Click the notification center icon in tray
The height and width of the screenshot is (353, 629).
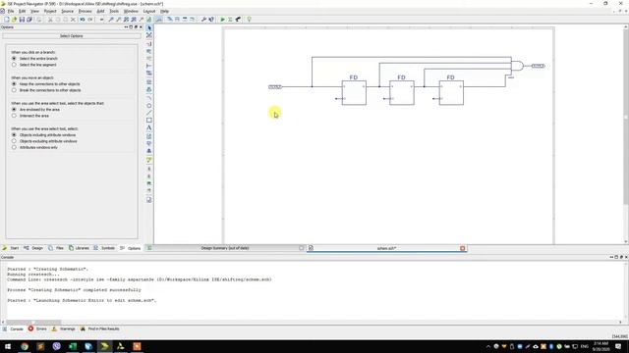pos(618,346)
